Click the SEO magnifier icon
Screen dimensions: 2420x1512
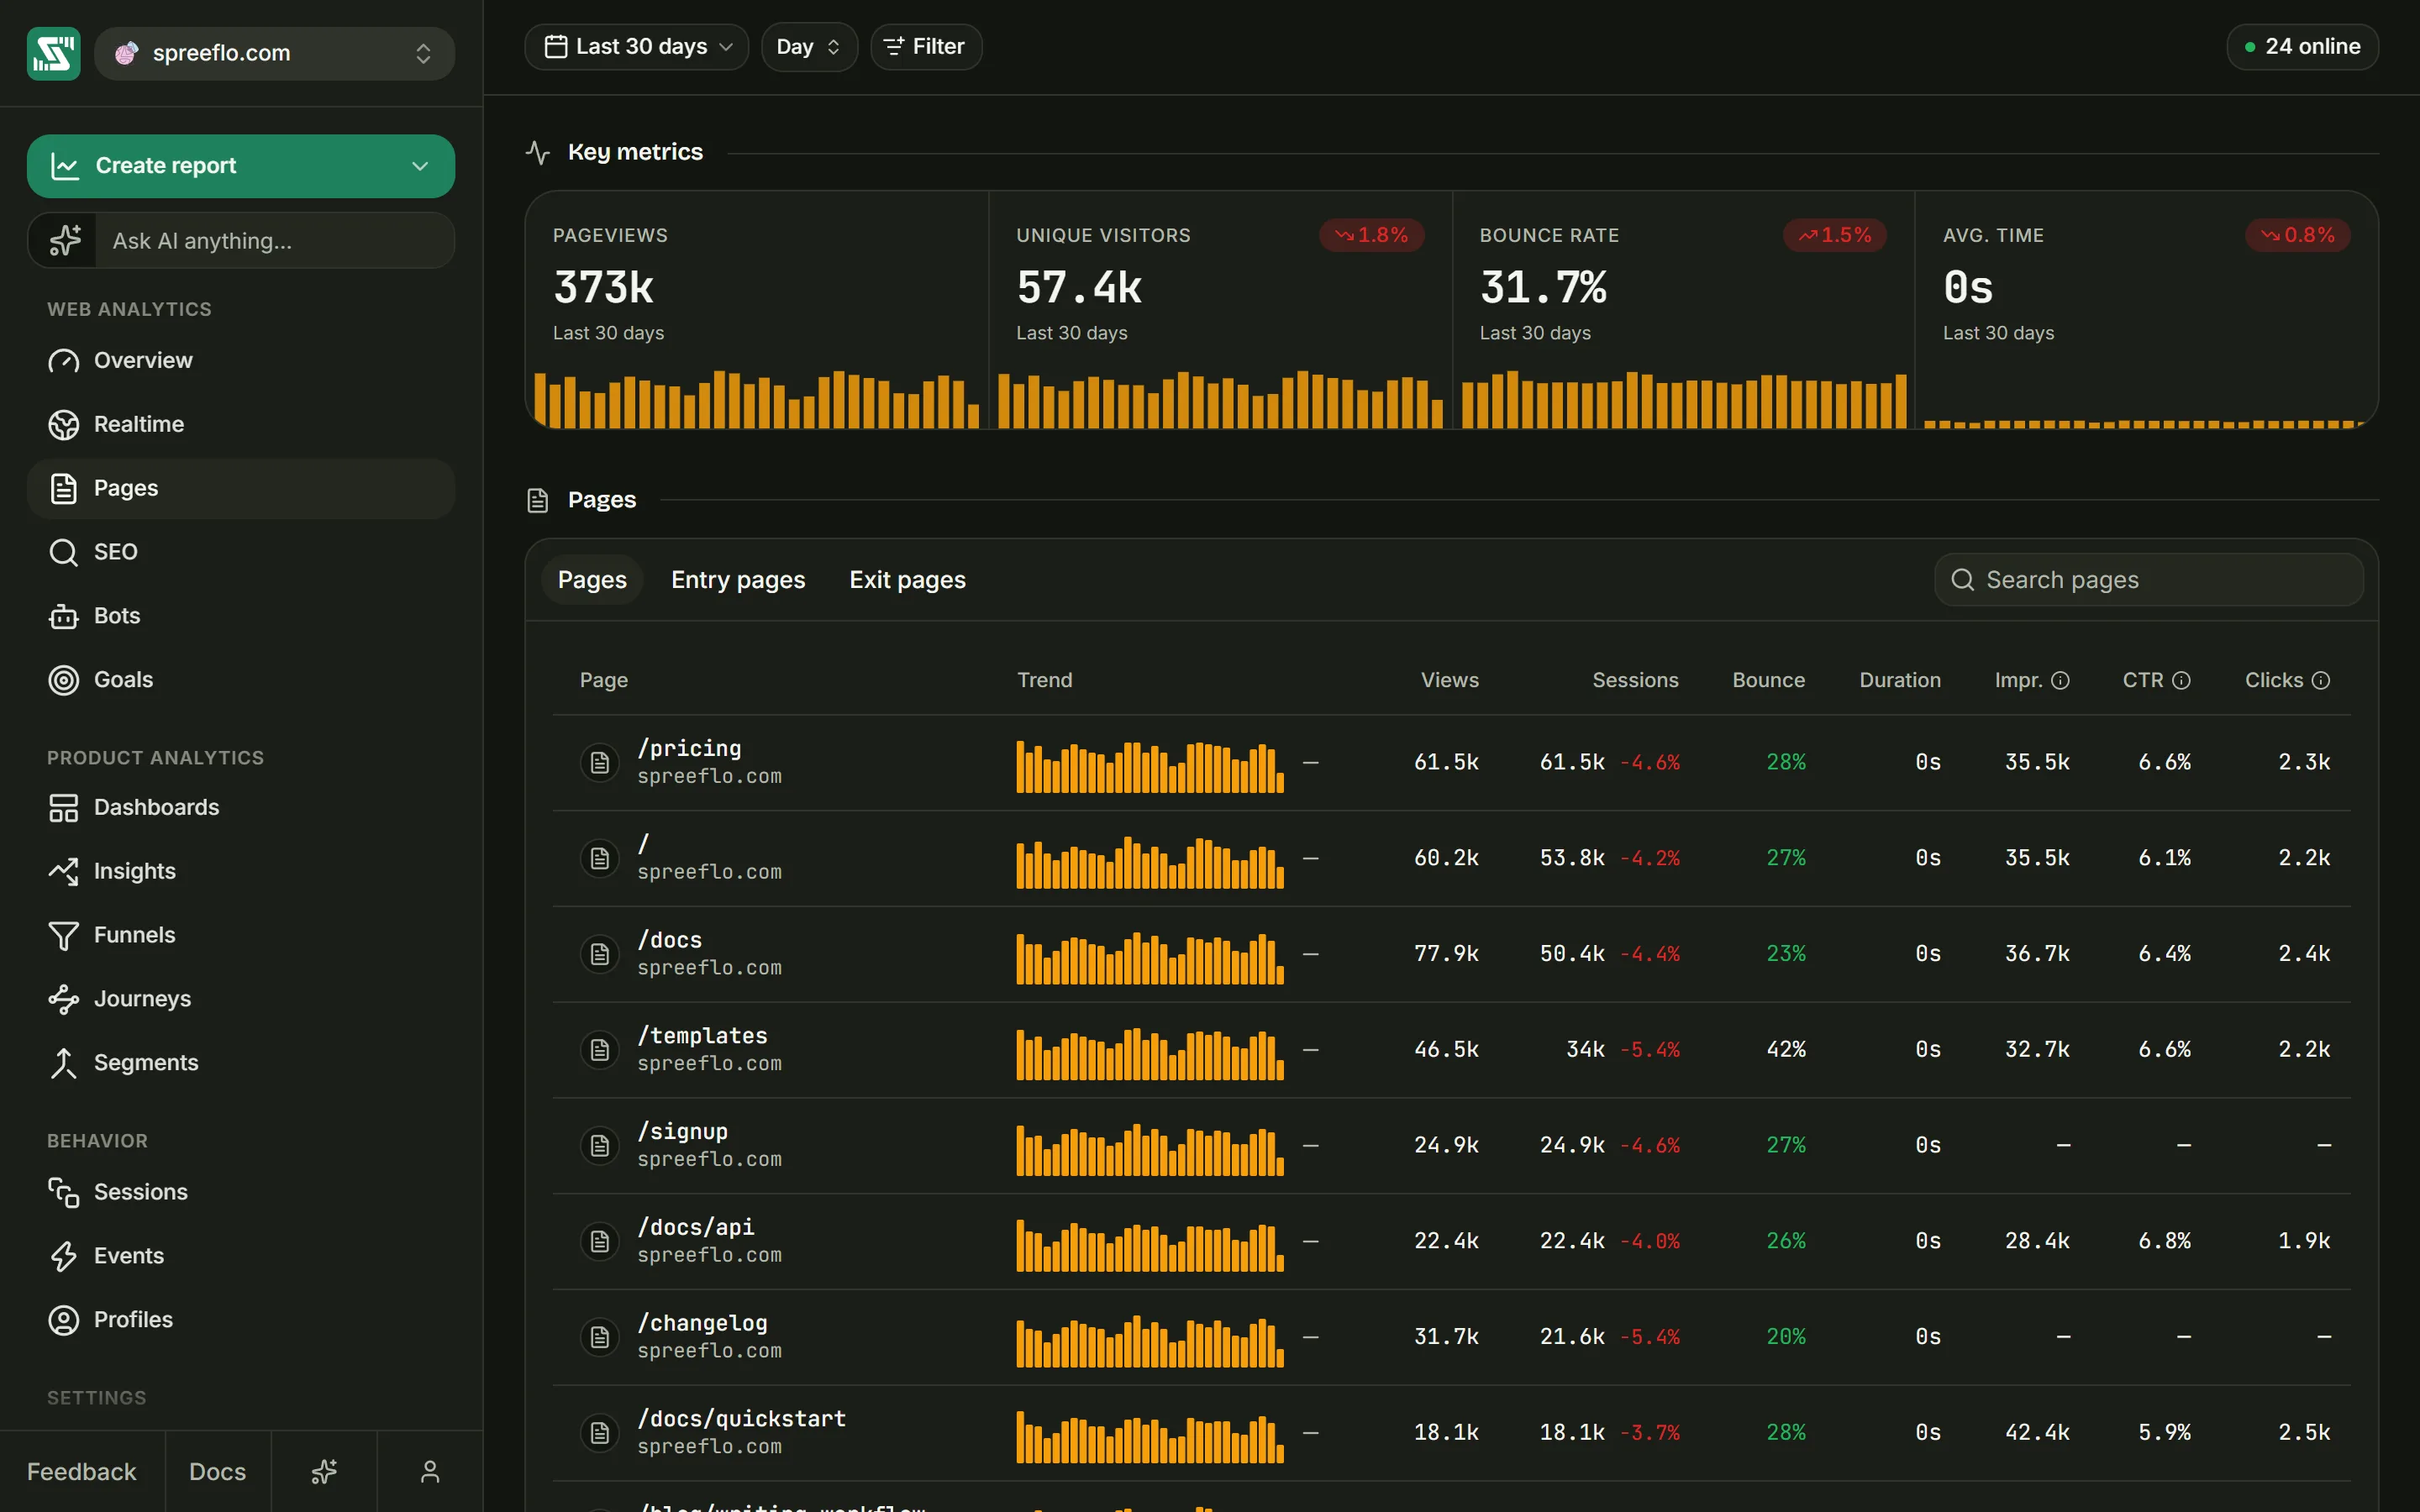click(64, 552)
